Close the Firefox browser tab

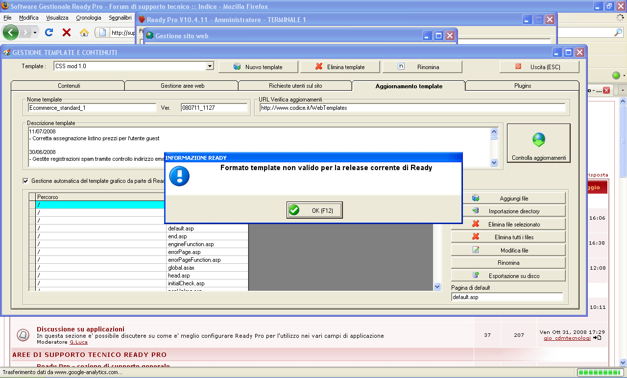click(606, 91)
